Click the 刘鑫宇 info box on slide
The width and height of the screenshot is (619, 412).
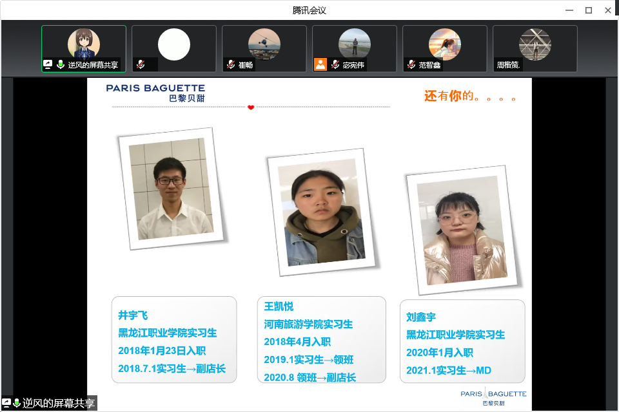tap(462, 341)
